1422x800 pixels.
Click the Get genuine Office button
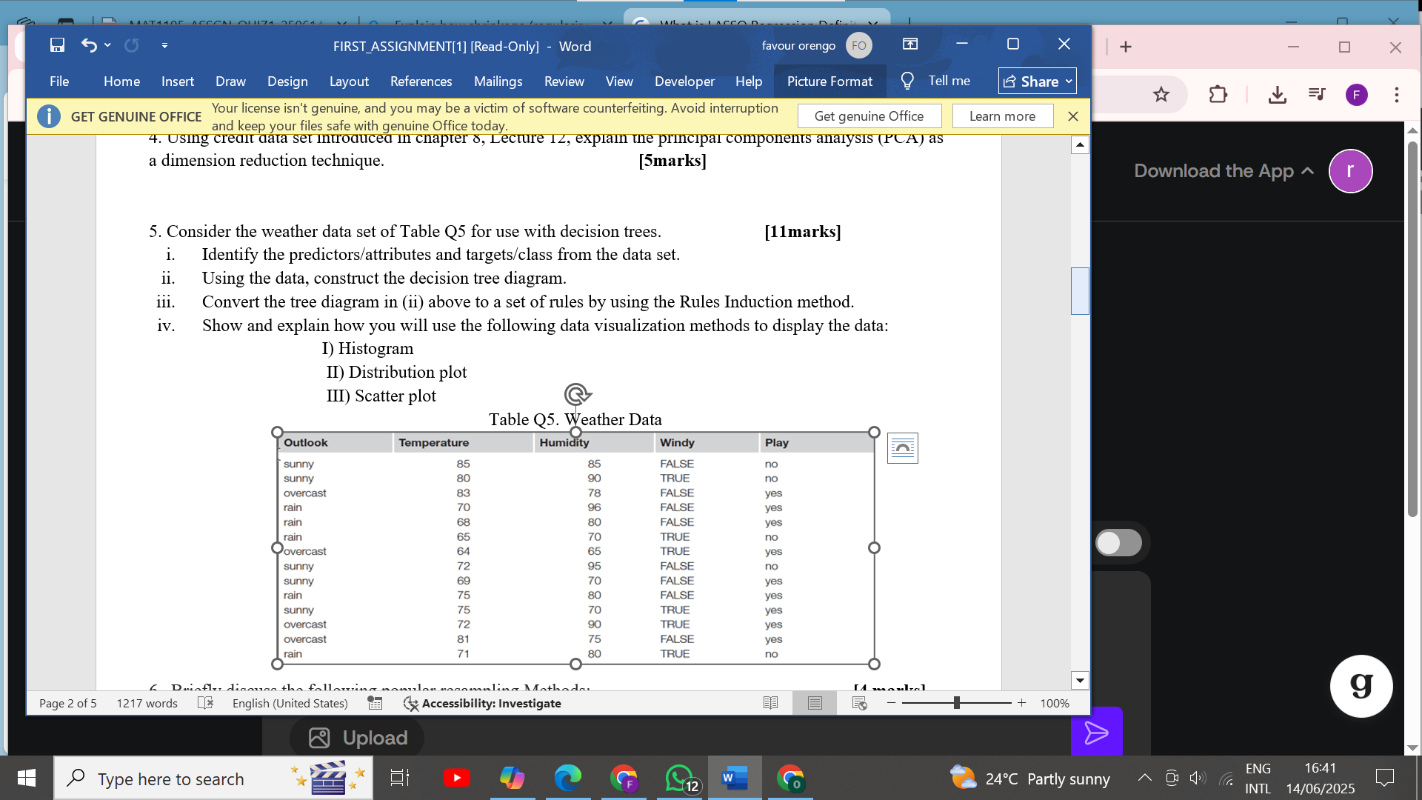click(x=869, y=116)
